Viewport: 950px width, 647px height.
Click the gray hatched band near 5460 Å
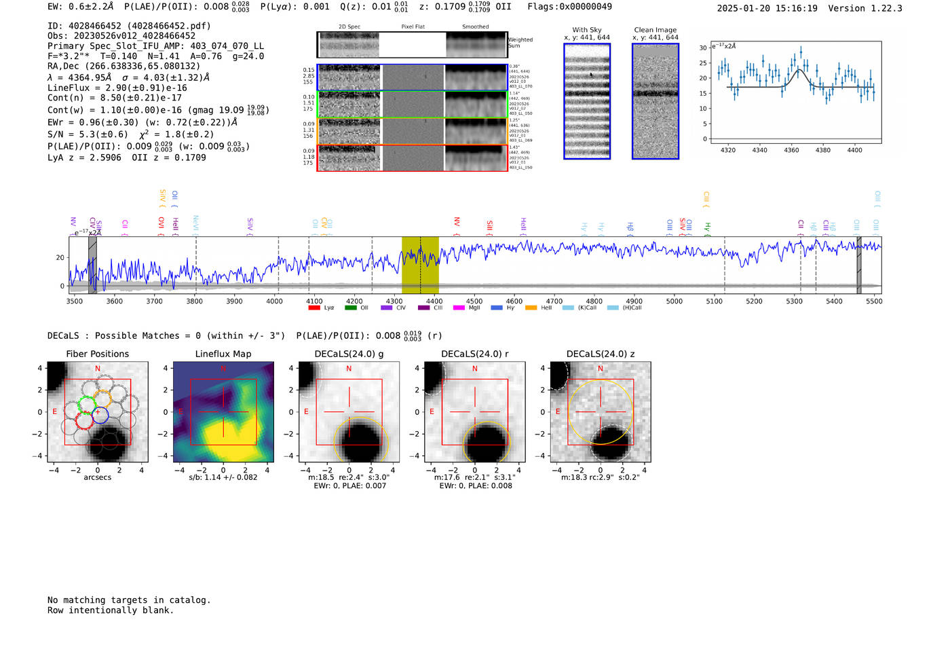click(x=858, y=265)
